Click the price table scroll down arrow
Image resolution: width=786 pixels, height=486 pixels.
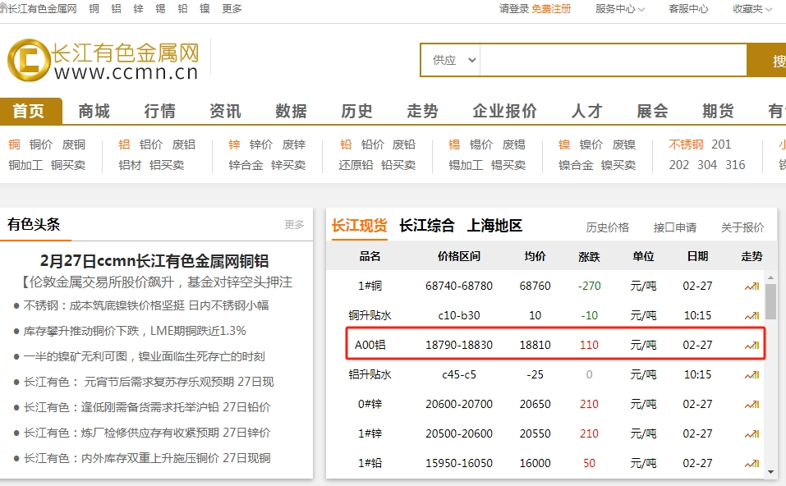[770, 472]
